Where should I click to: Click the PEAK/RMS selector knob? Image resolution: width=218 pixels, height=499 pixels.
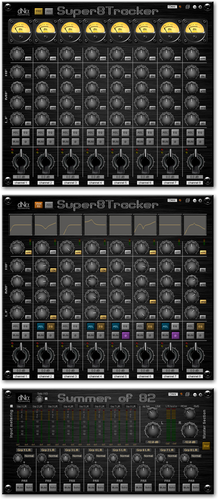(189, 414)
